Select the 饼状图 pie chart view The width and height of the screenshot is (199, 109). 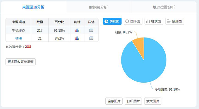(112, 21)
